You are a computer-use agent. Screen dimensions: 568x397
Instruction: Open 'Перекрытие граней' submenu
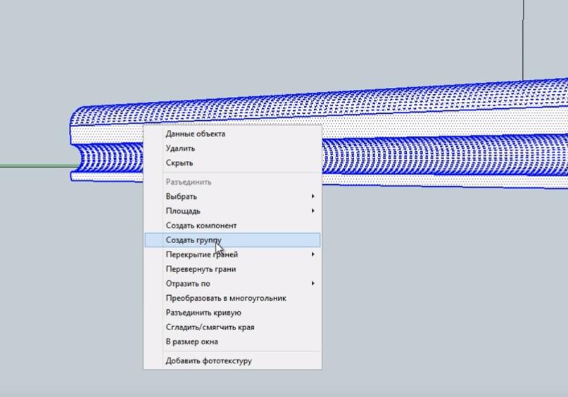(232, 254)
